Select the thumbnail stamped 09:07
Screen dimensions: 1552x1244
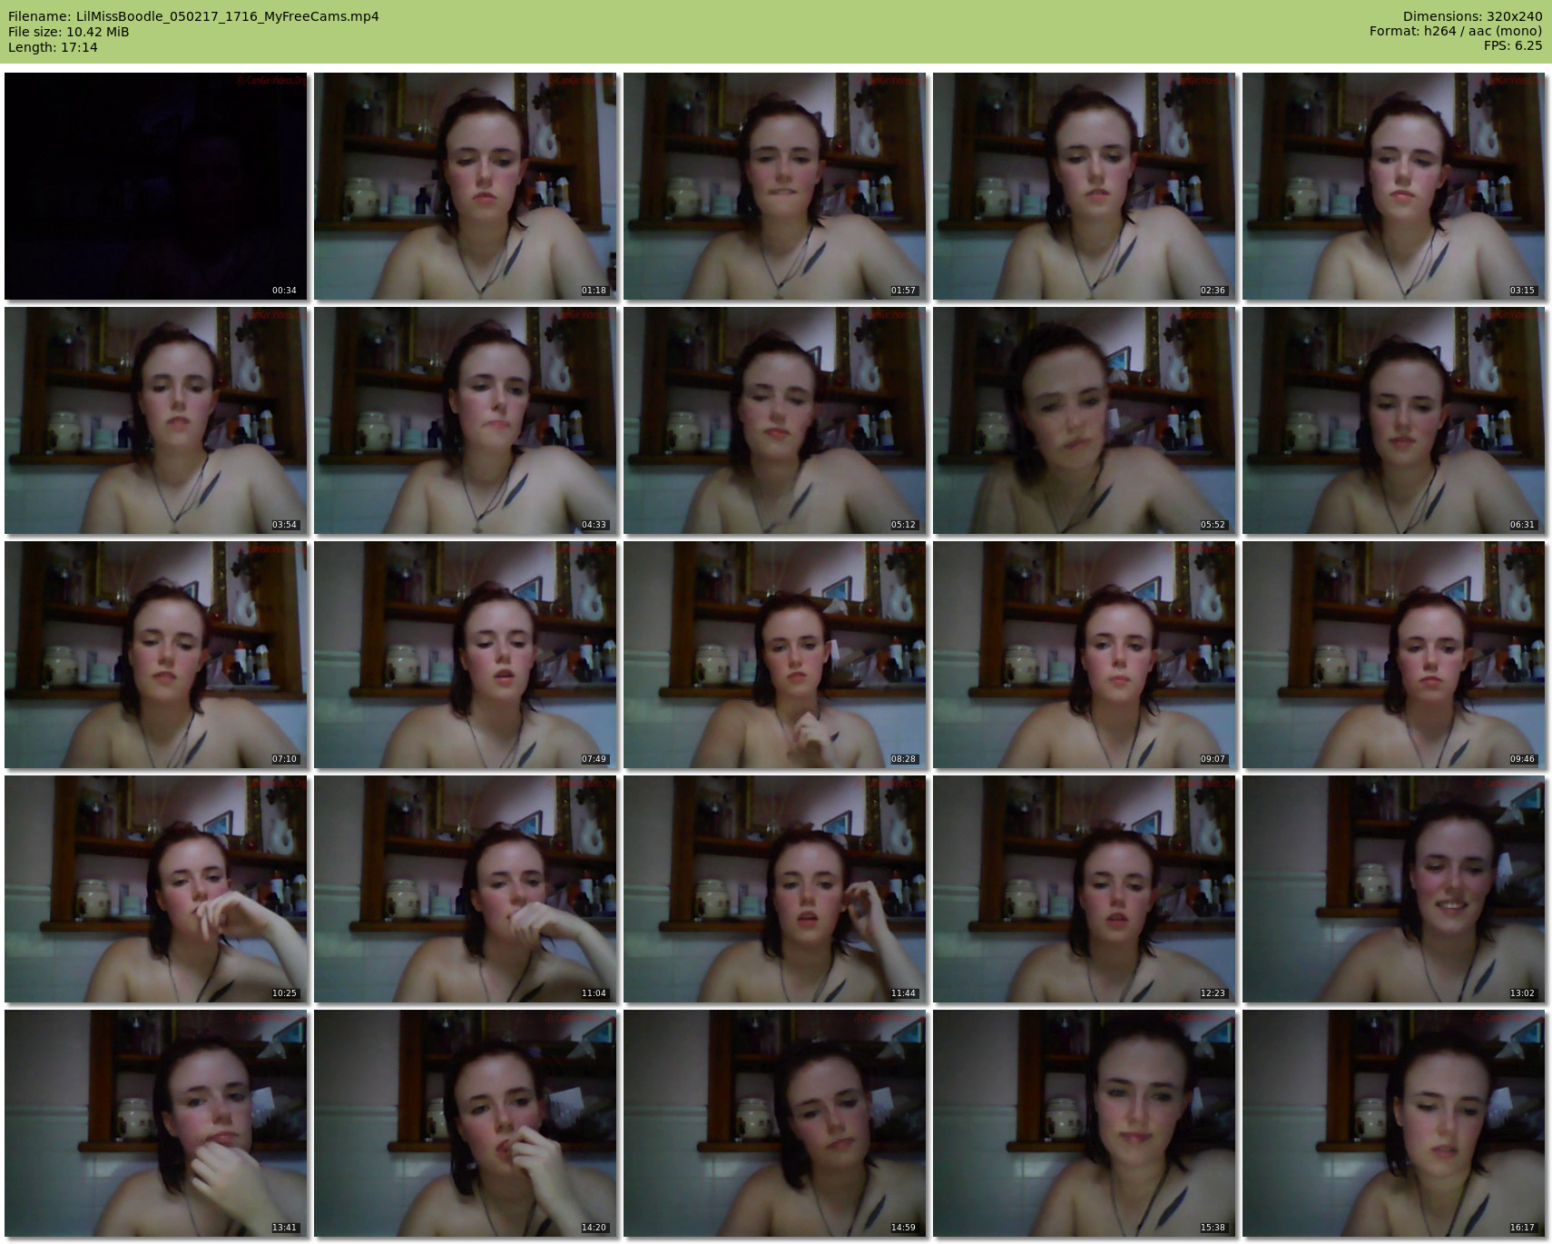pos(1085,655)
